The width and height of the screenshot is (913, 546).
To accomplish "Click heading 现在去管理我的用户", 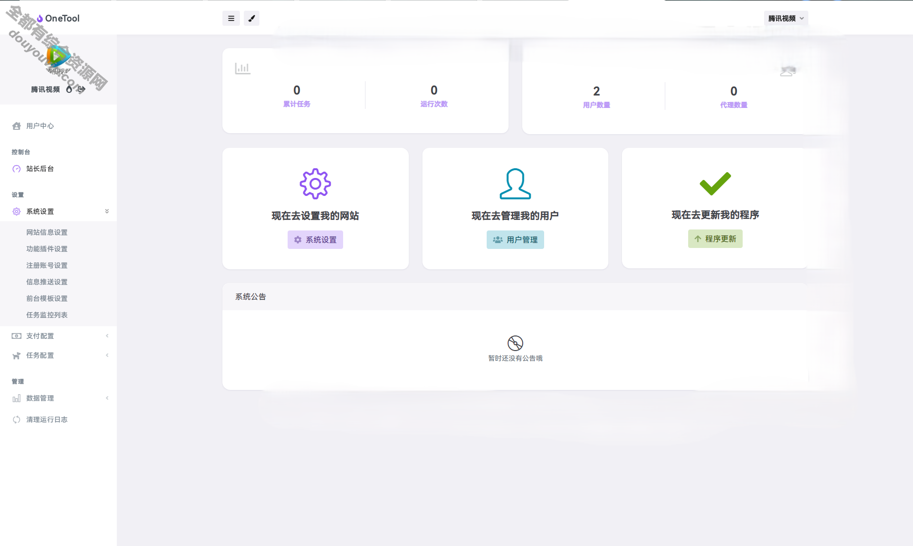I will pos(515,216).
